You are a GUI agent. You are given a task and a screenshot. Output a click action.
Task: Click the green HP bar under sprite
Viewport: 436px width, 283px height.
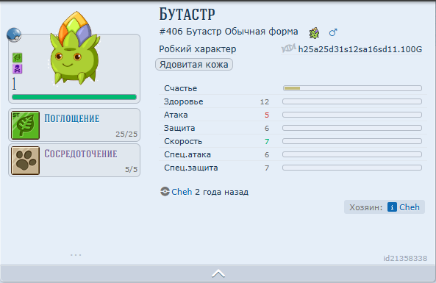pyautogui.click(x=74, y=97)
